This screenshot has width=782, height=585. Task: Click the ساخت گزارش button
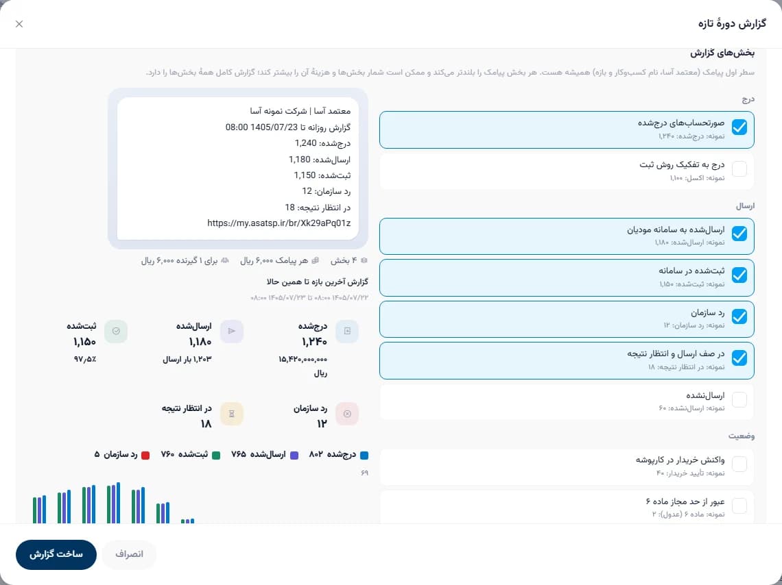56,555
